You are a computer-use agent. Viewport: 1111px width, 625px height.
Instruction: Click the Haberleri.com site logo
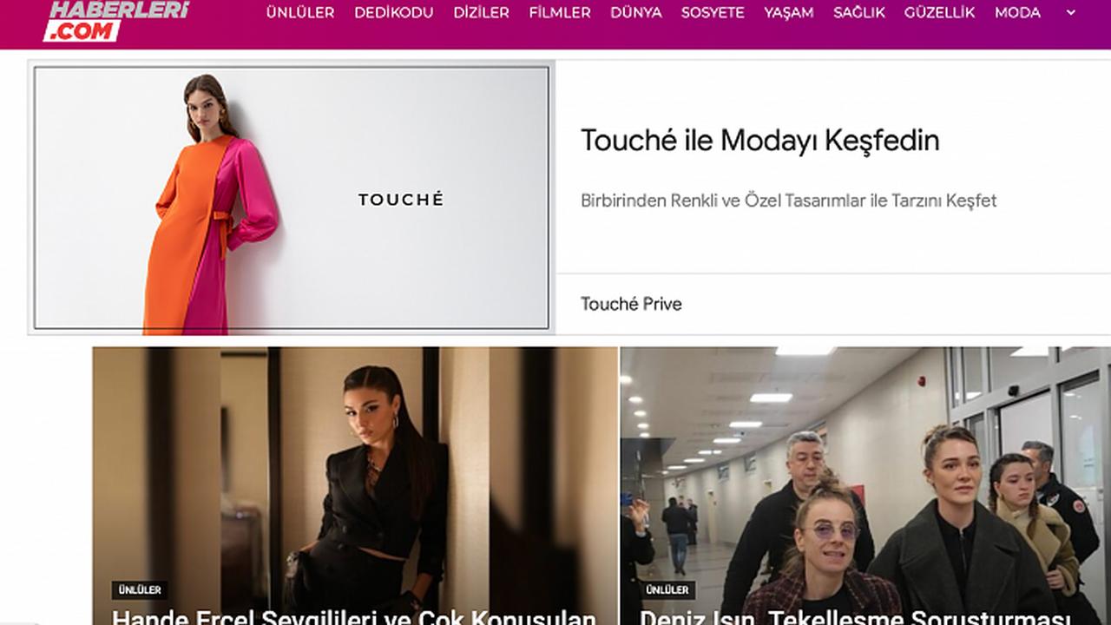[116, 21]
